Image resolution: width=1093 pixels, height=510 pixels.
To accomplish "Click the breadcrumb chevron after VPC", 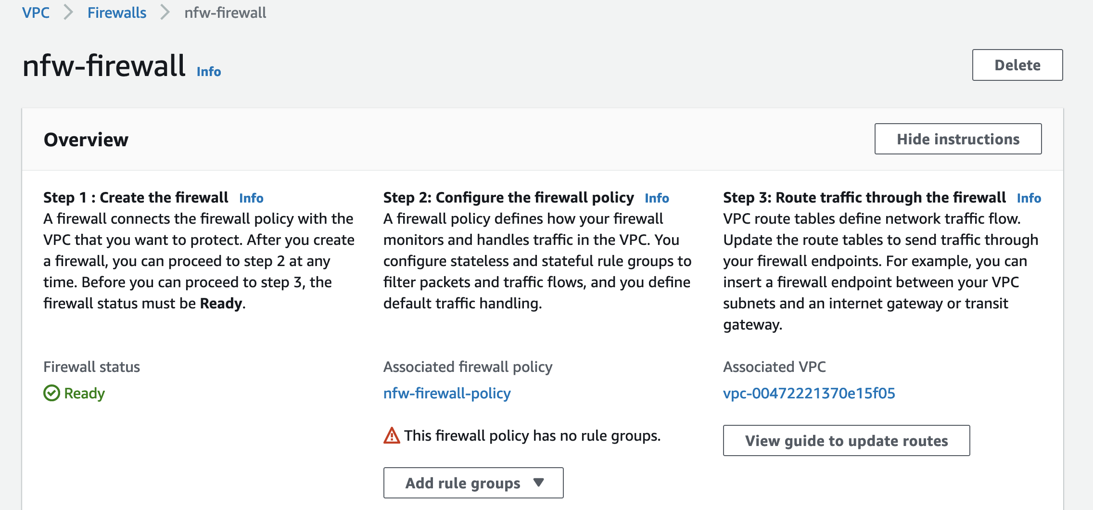I will (x=69, y=13).
